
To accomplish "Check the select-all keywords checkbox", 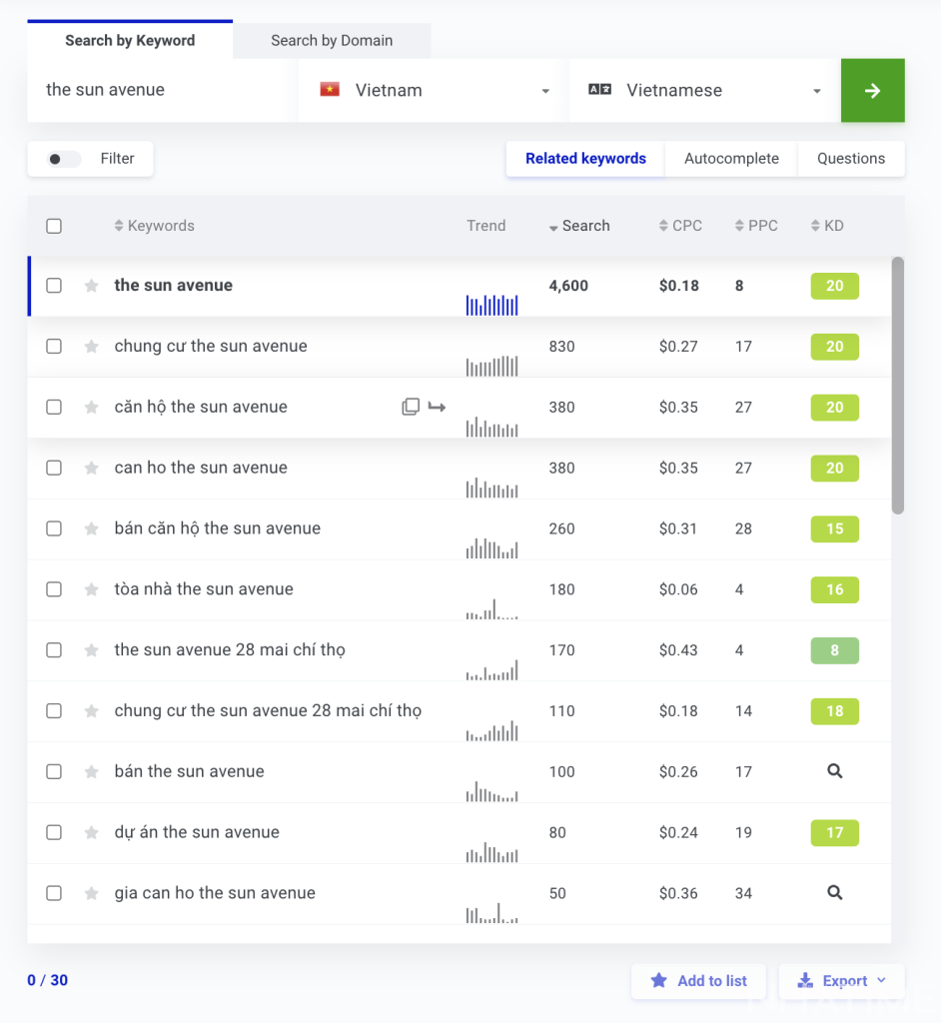I will [x=54, y=226].
